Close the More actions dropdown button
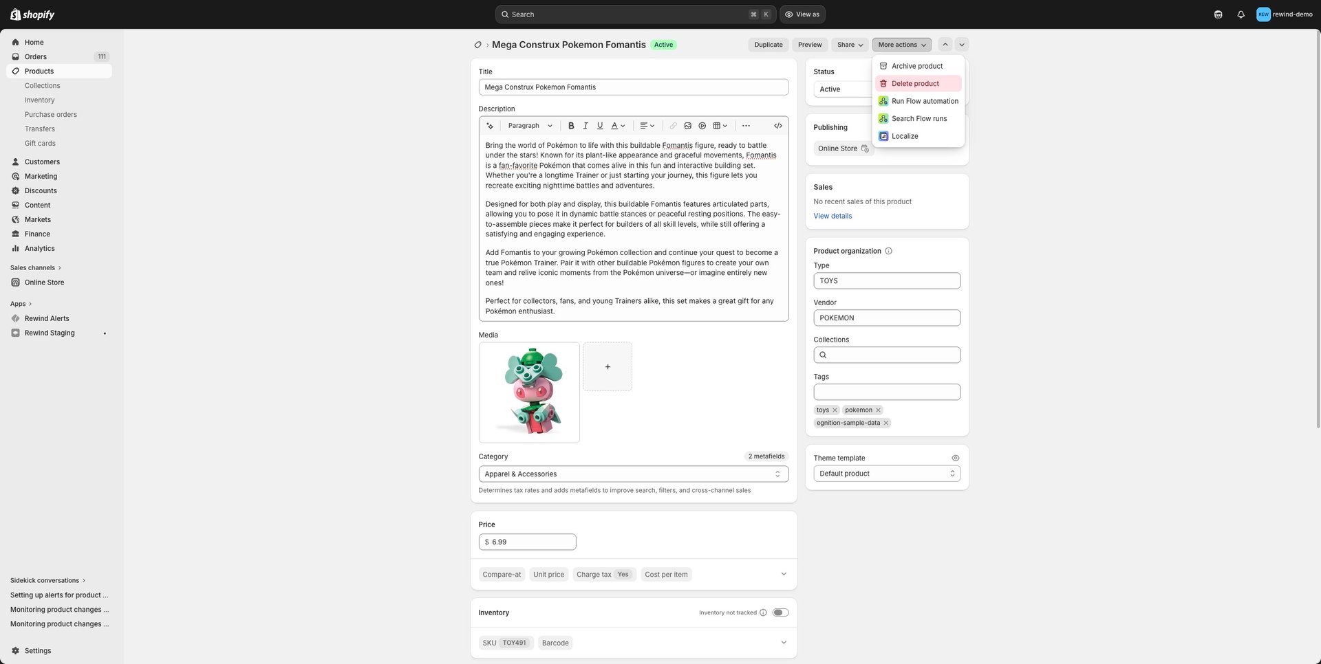Screen dimensions: 1321x664 click(x=901, y=45)
